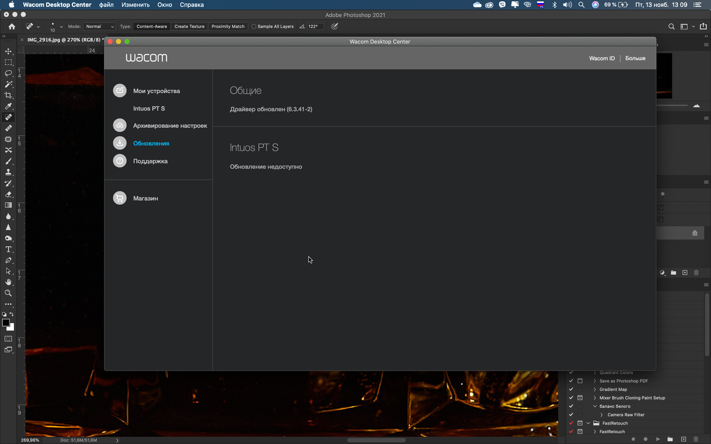Select the Sharpen tool
This screenshot has width=711, height=444.
click(x=8, y=227)
